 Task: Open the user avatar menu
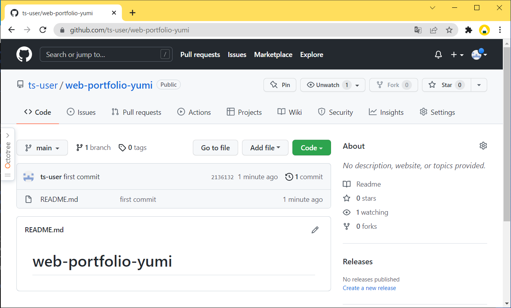pos(479,55)
